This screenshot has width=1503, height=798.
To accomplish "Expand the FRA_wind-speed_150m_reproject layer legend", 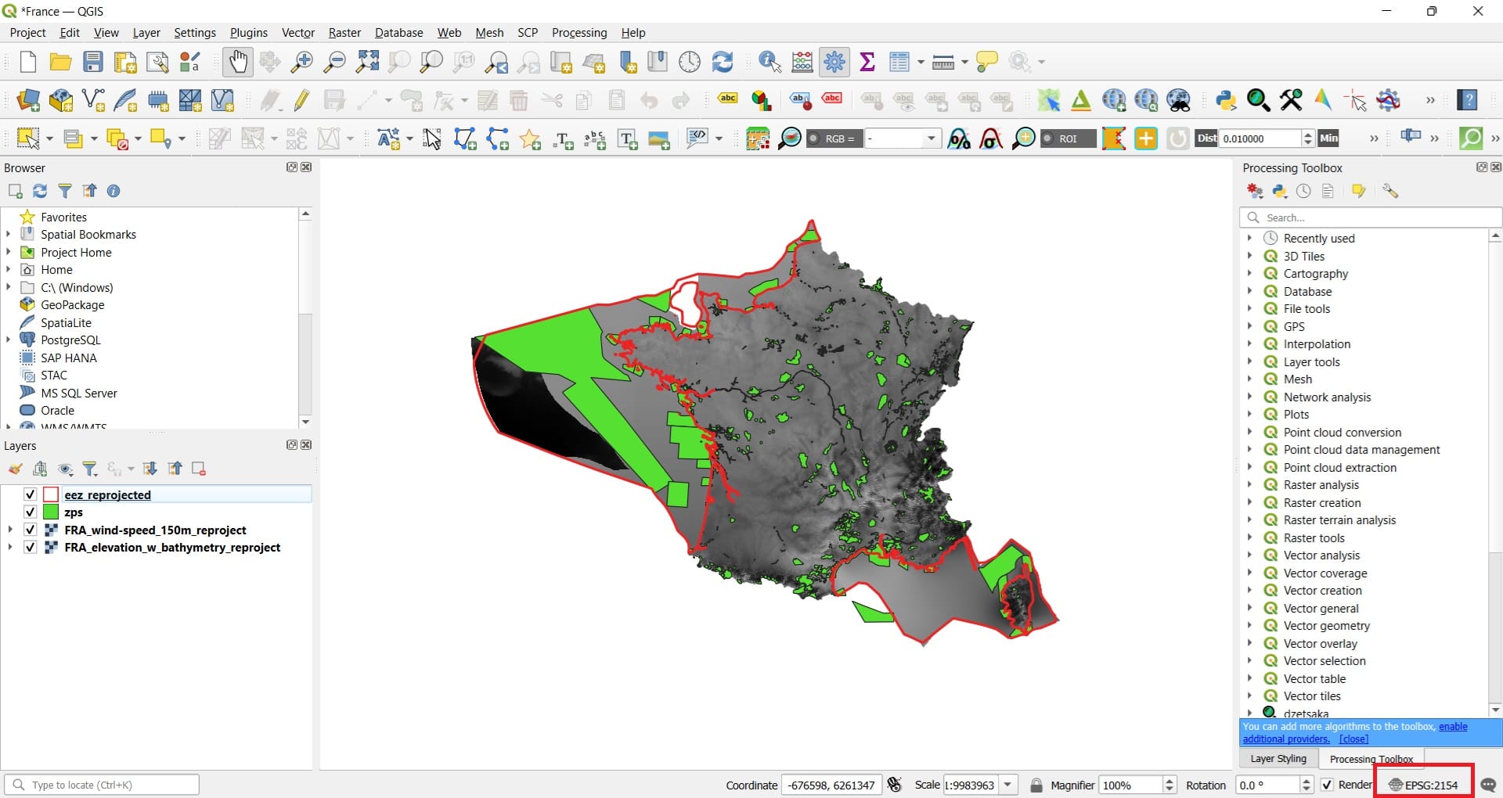I will coord(10,530).
